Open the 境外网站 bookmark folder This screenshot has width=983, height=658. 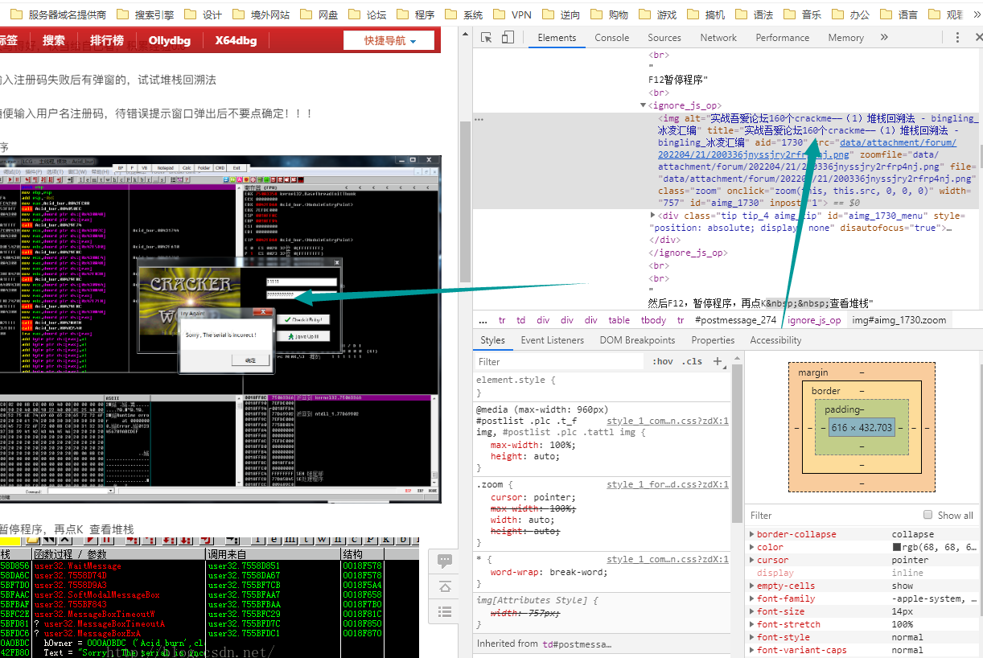click(261, 14)
